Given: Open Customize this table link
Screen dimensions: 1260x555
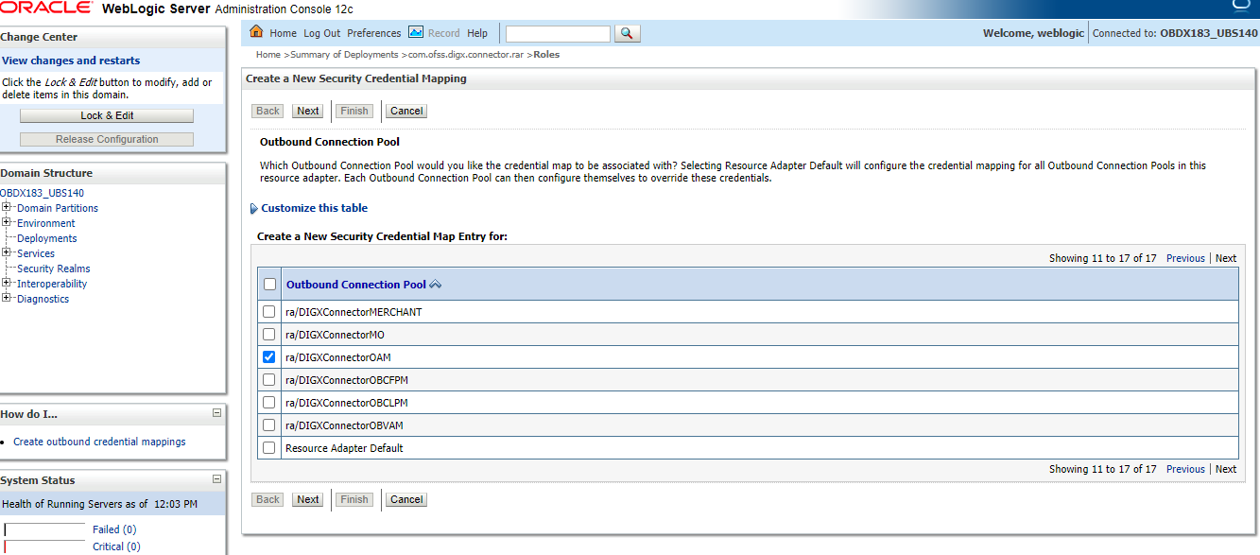Looking at the screenshot, I should point(315,208).
